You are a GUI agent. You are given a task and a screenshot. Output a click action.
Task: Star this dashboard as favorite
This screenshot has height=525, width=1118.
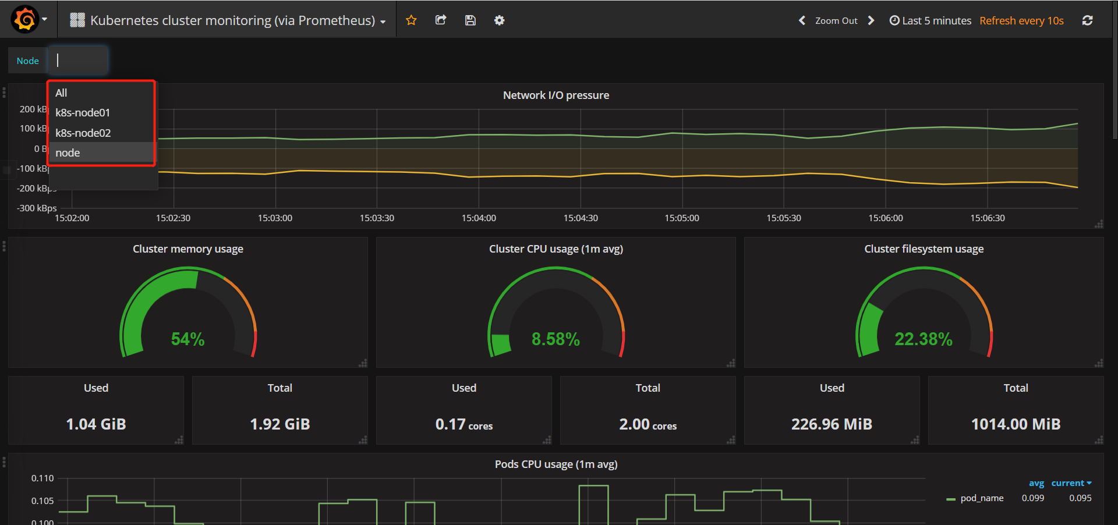pyautogui.click(x=411, y=20)
